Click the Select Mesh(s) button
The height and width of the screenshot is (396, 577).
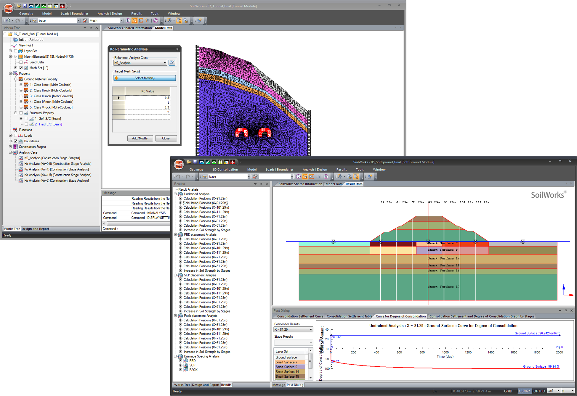145,78
